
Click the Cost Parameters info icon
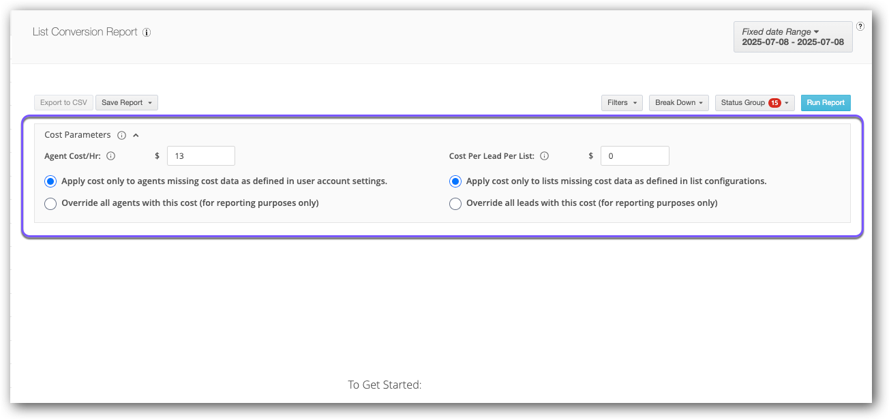pyautogui.click(x=121, y=135)
